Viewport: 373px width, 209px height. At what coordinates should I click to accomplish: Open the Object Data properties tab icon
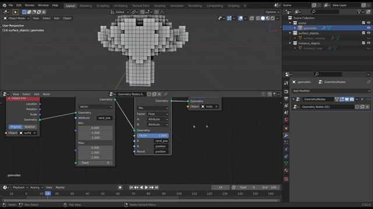[x=286, y=163]
